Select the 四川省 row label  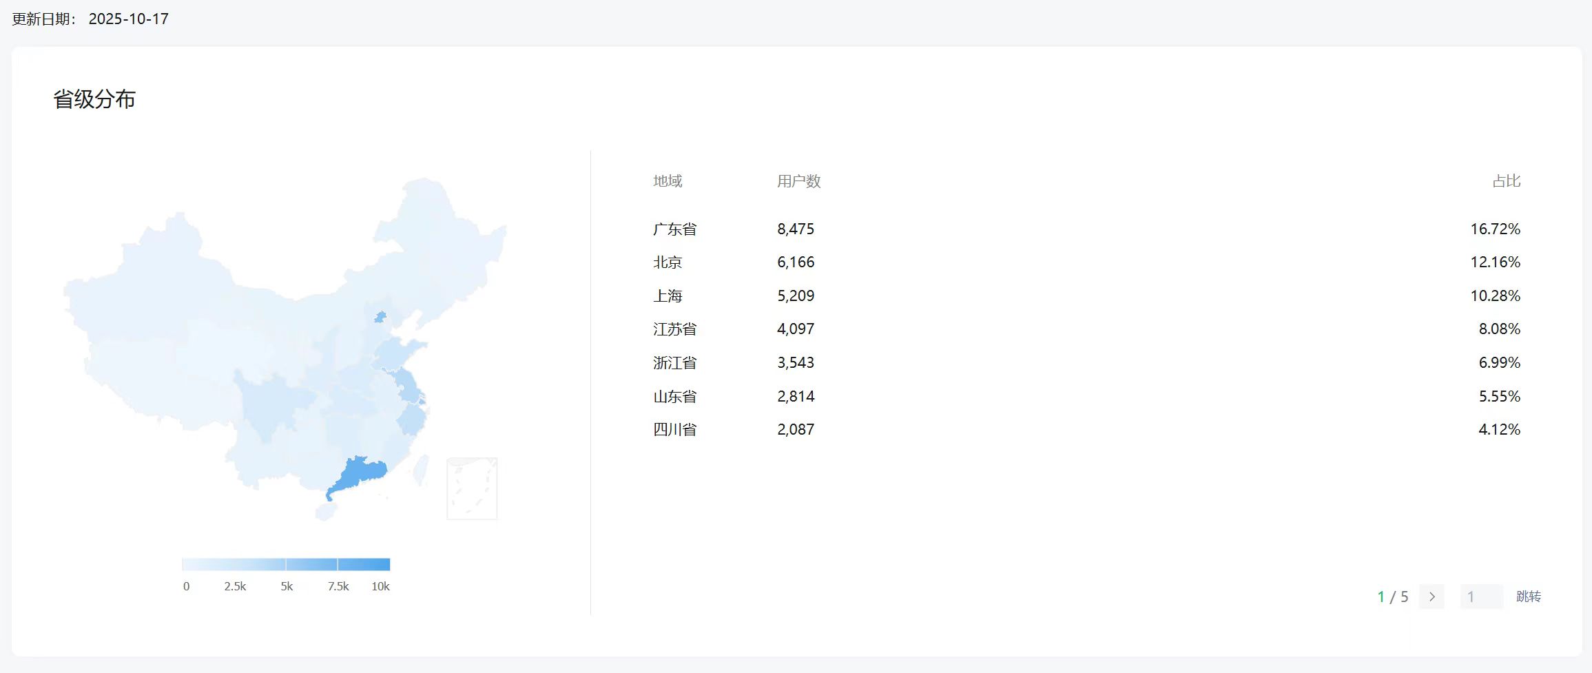[x=675, y=430]
